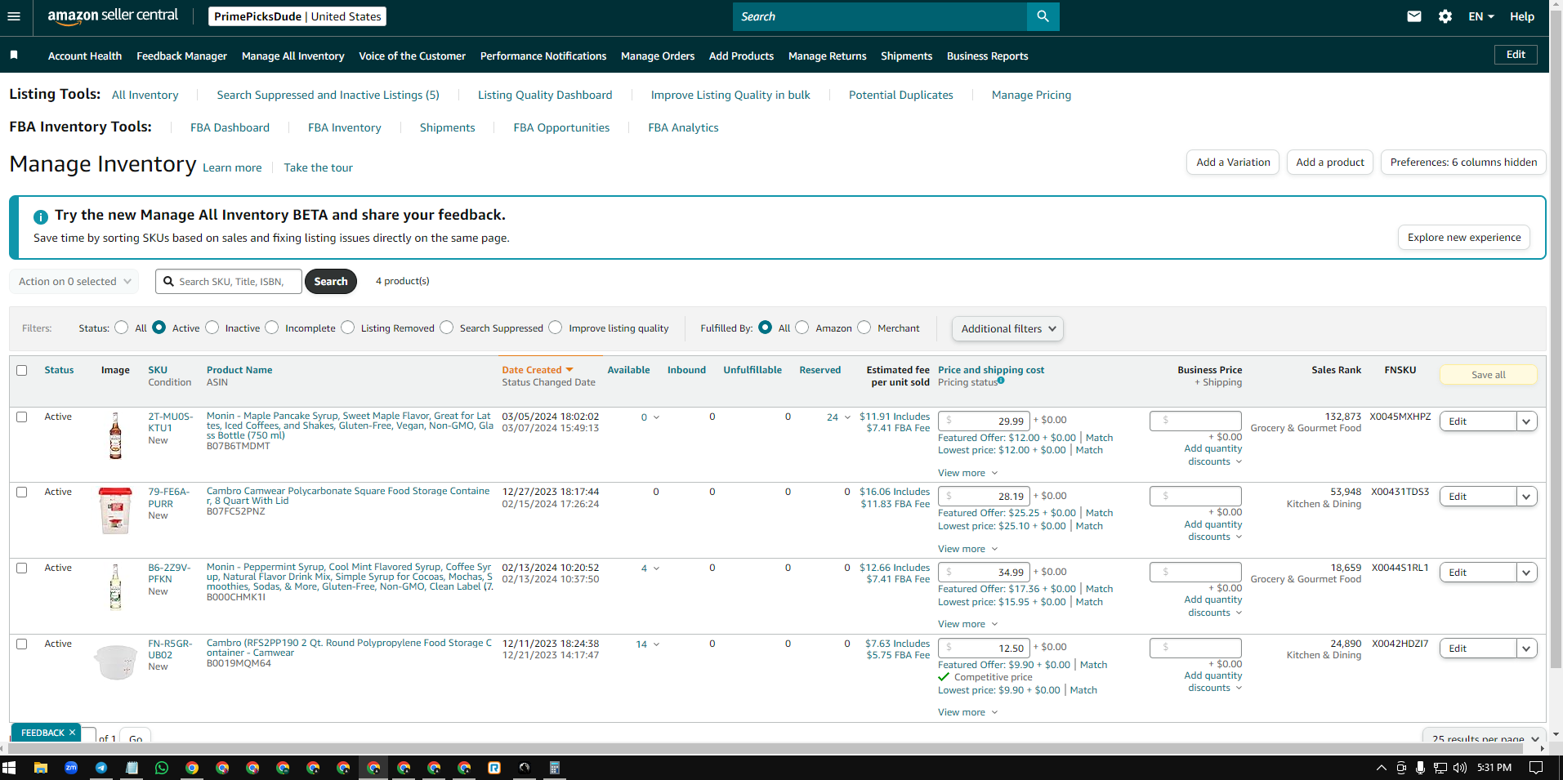Close the FEEDBACK tab with the X
Viewport: 1563px width, 780px height.
[72, 733]
